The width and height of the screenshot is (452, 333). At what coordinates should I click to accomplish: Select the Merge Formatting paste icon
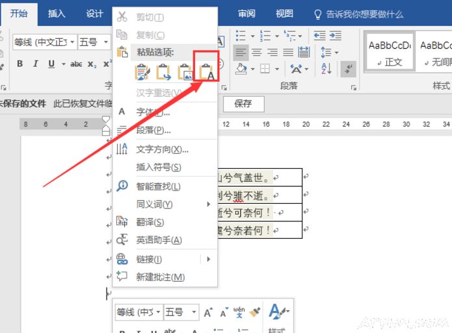pyautogui.click(x=164, y=71)
